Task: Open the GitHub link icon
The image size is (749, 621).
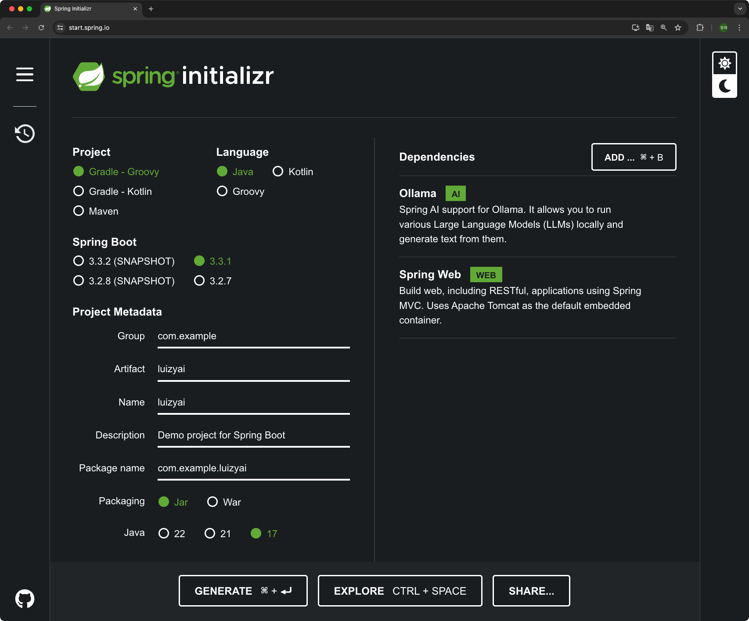Action: 25,599
